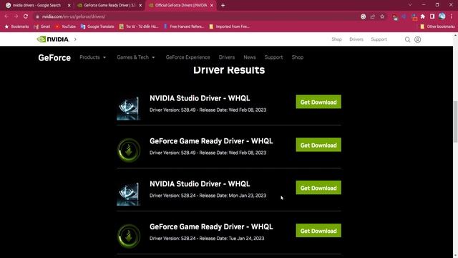Click Studio Driver version 528.49 details text
The image size is (458, 258).
208,110
